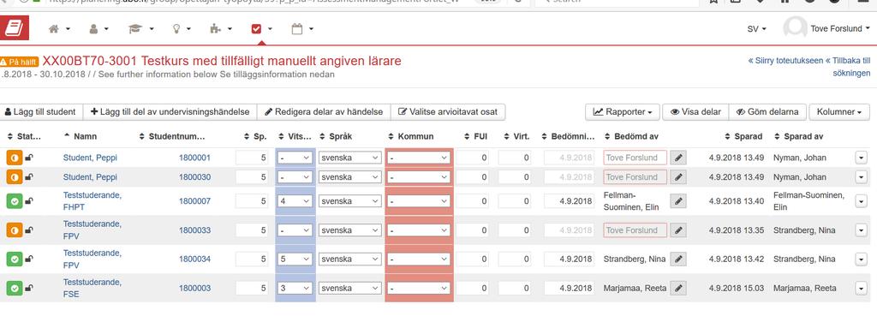Viewport: 877px width, 322px height.
Task: Click the pencil icon beside Marjamaa, Reeta
Action: 678,289
